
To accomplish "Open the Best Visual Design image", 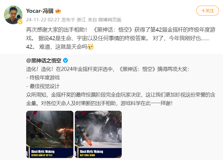I will click(98, 134).
